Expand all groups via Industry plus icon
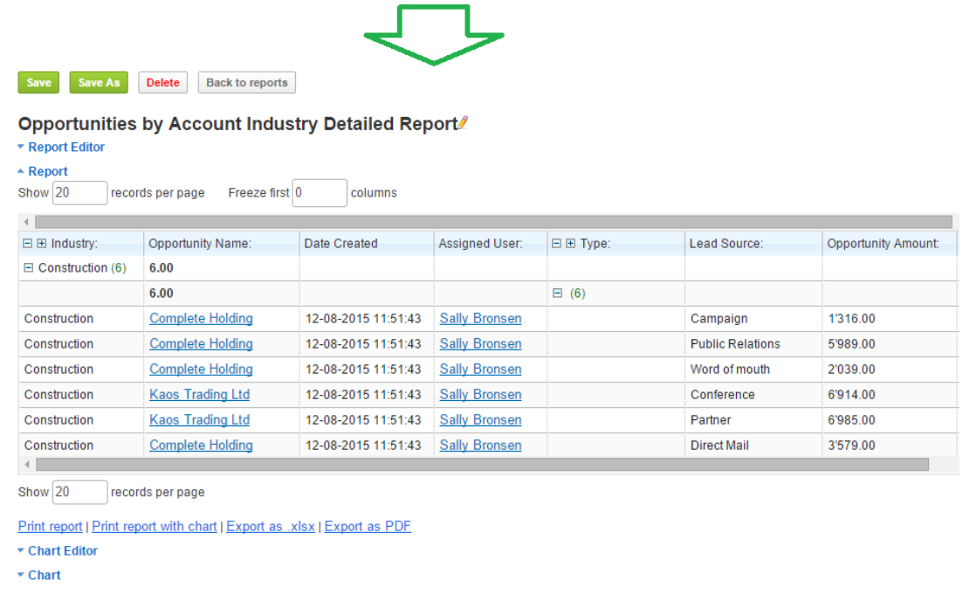This screenshot has width=970, height=594. pyautogui.click(x=42, y=244)
